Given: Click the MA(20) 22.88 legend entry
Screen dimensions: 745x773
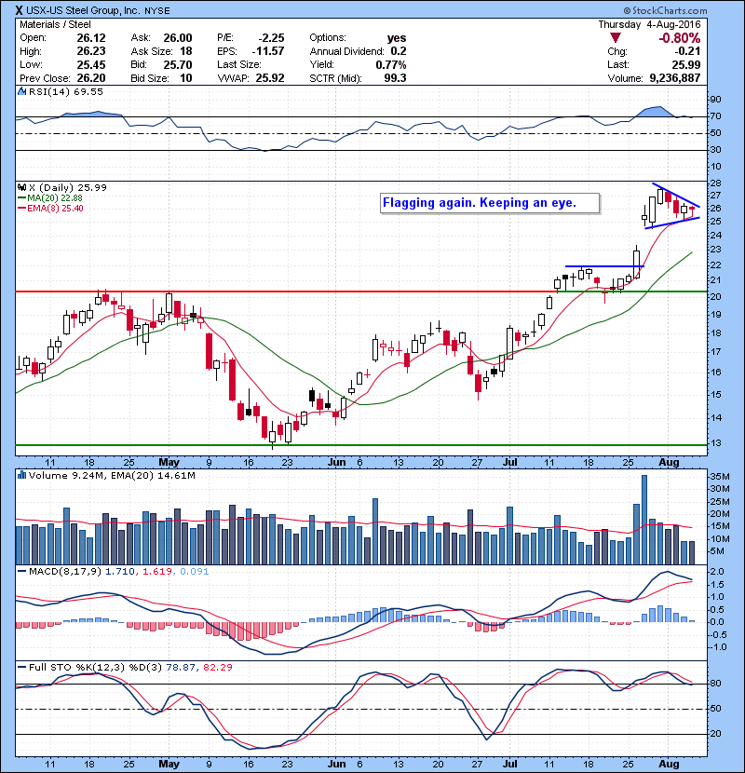Looking at the screenshot, I should coord(50,198).
